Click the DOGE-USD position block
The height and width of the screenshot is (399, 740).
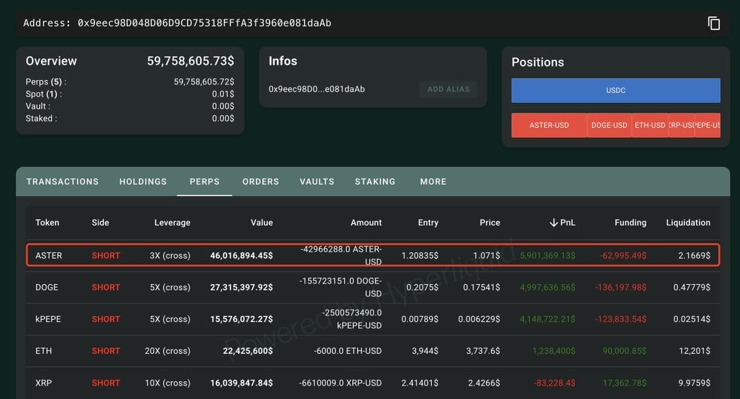click(609, 125)
